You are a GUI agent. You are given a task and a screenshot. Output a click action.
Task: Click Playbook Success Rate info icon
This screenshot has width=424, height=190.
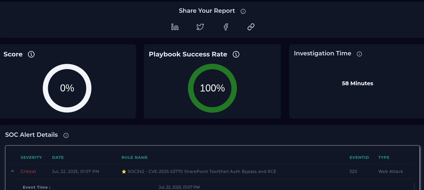pos(236,54)
